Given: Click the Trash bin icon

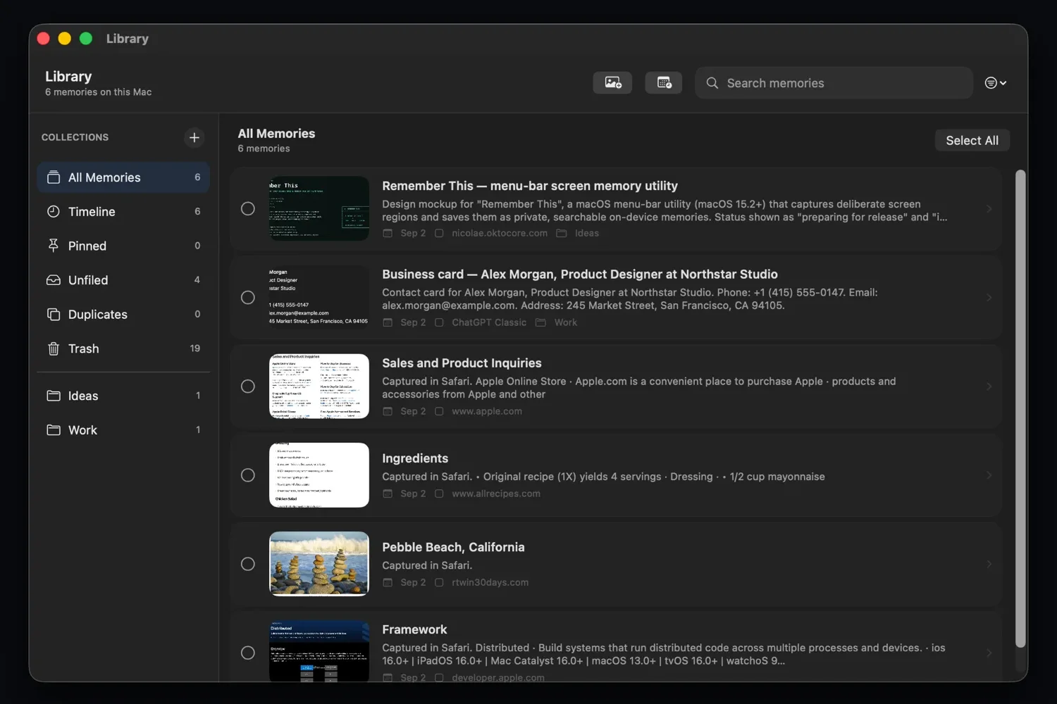Looking at the screenshot, I should click(54, 348).
